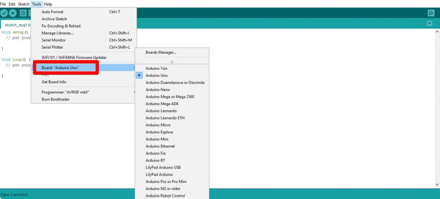Select Arduino BT board
The image size is (440, 199).
point(172,160)
